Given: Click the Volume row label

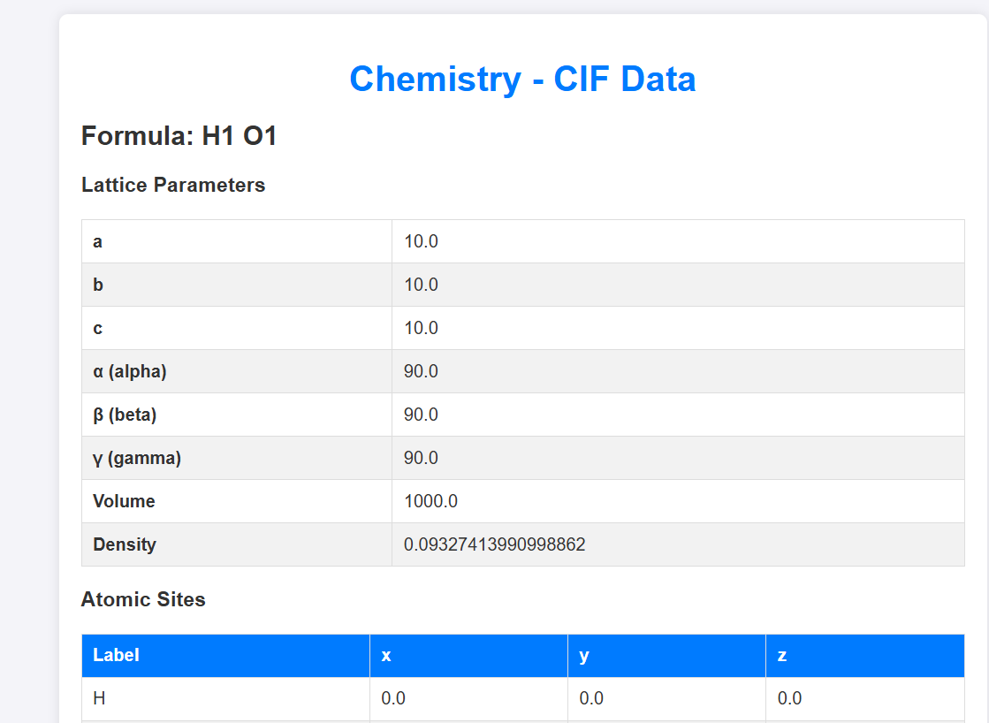Looking at the screenshot, I should click(124, 501).
